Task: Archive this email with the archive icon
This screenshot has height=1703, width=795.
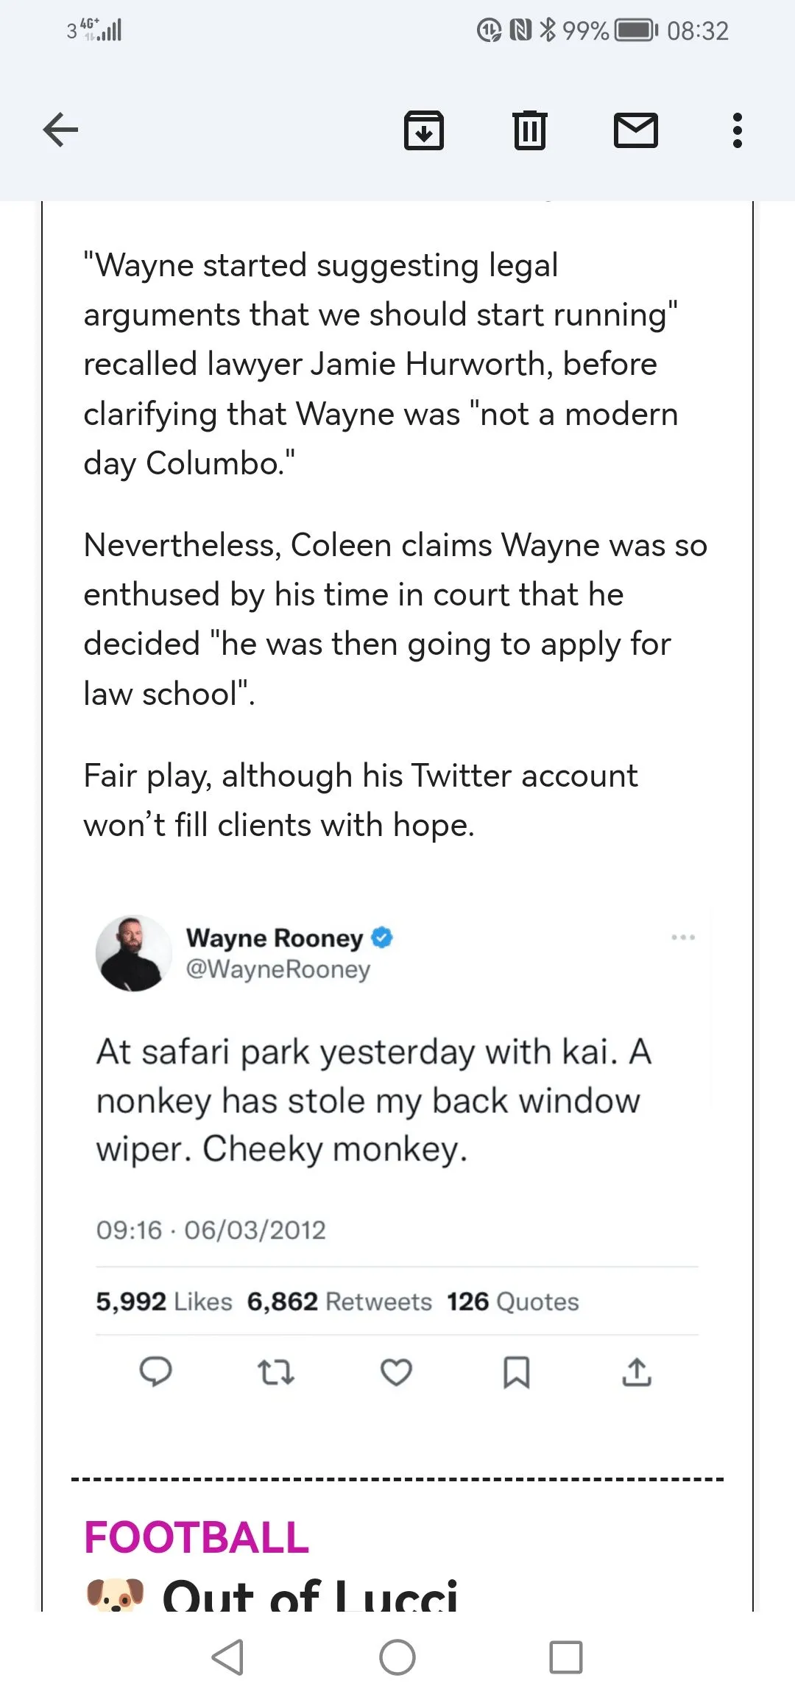Action: point(424,130)
